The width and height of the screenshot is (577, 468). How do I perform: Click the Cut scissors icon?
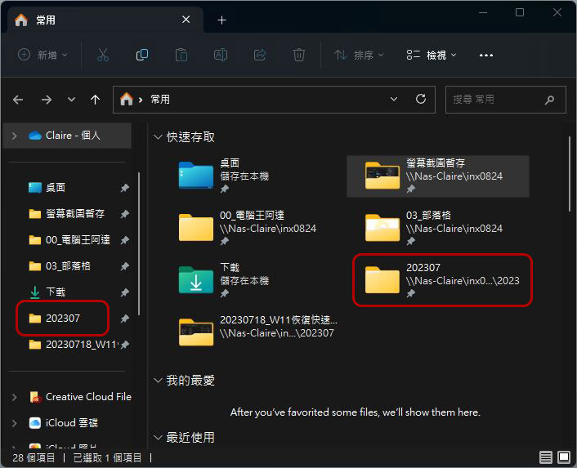pos(103,56)
